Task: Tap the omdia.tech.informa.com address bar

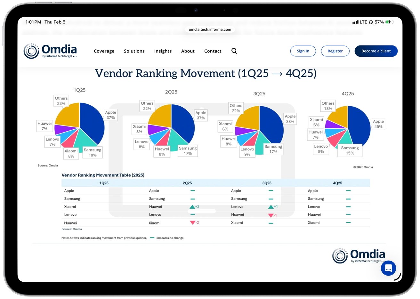Action: (209, 29)
